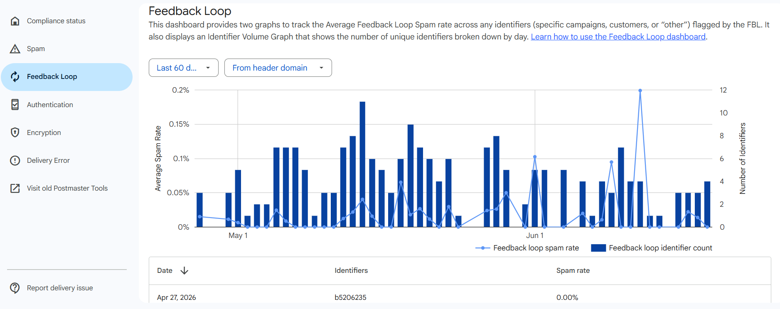The image size is (780, 309).
Task: Open the From header domain dropdown
Action: (278, 68)
